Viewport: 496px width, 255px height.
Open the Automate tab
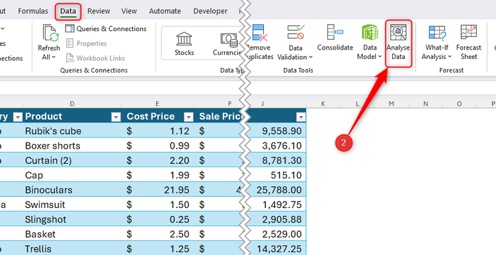[x=165, y=11]
